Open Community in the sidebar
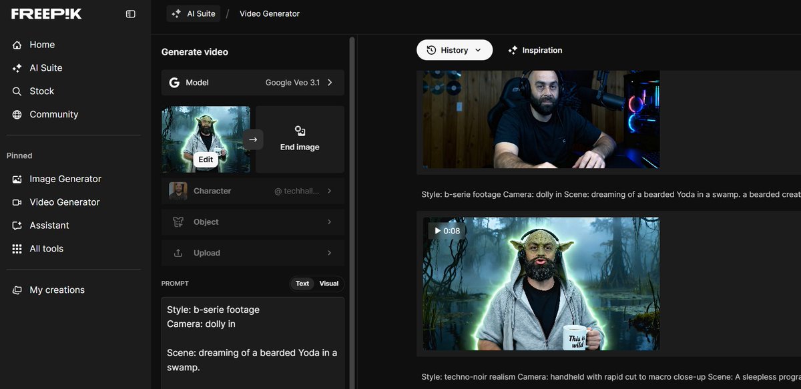The height and width of the screenshot is (389, 801). pyautogui.click(x=54, y=115)
